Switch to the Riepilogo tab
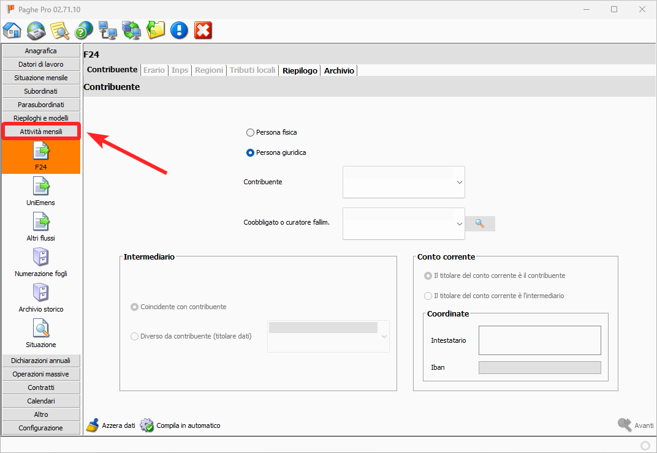Viewport: 657px width, 453px height. coord(300,70)
